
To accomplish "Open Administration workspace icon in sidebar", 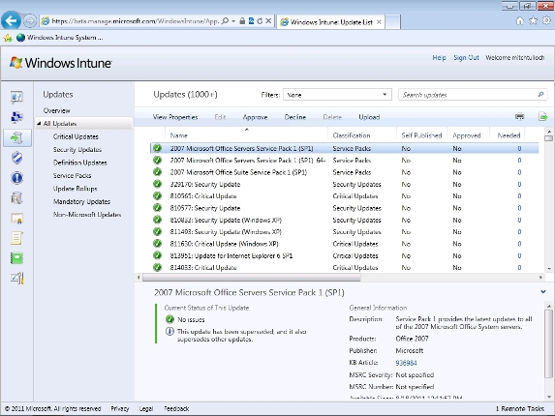I will coord(16,279).
